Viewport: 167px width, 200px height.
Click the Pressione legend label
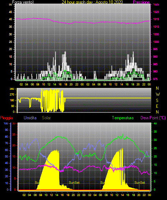click(x=141, y=2)
